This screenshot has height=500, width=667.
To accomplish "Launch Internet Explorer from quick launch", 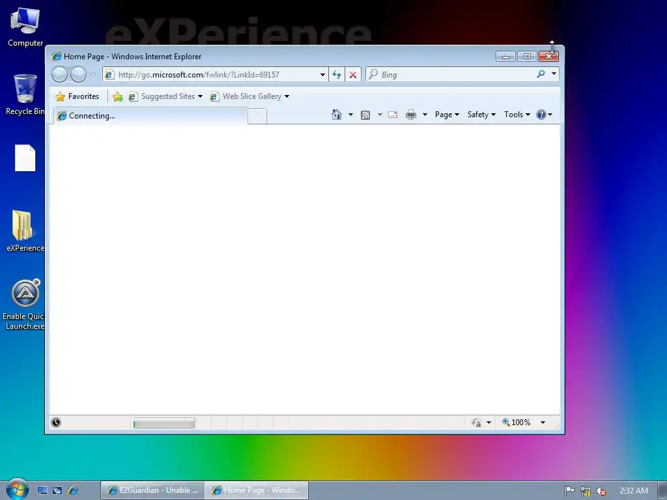I will pos(73,491).
